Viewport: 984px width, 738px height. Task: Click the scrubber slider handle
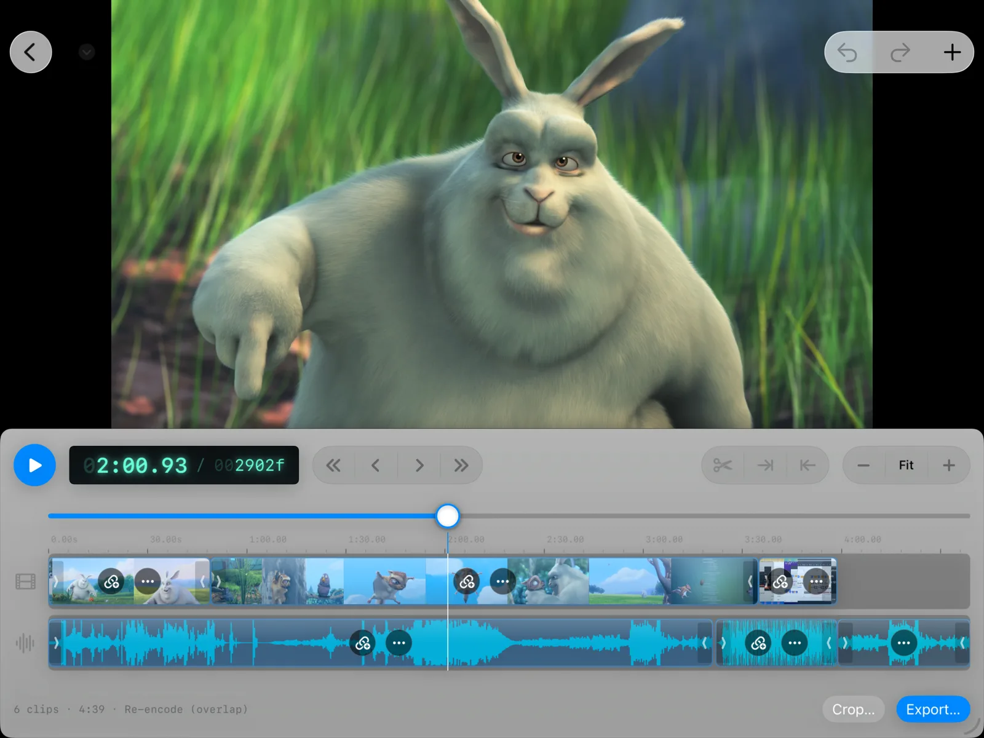point(448,516)
